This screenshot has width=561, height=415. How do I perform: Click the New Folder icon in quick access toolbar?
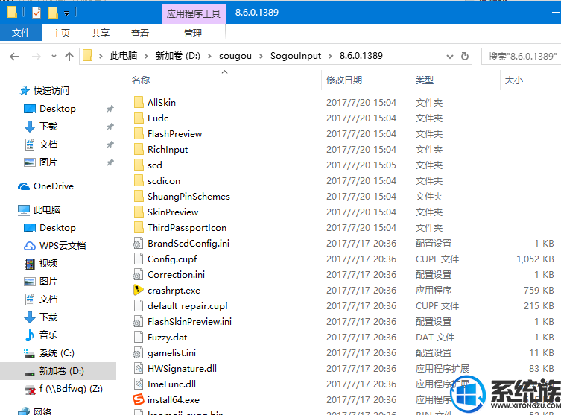tap(53, 13)
